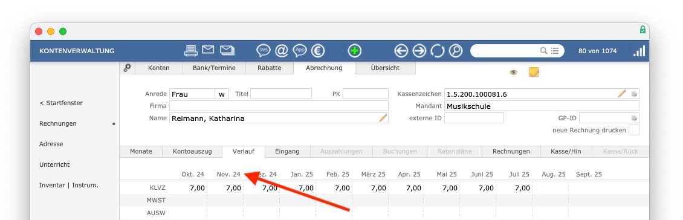Click the printer icon in toolbar
This screenshot has height=220, width=683.
point(191,51)
